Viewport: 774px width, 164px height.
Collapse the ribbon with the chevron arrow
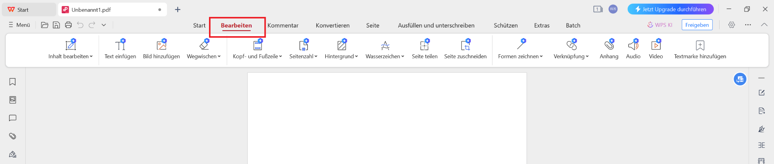click(764, 25)
